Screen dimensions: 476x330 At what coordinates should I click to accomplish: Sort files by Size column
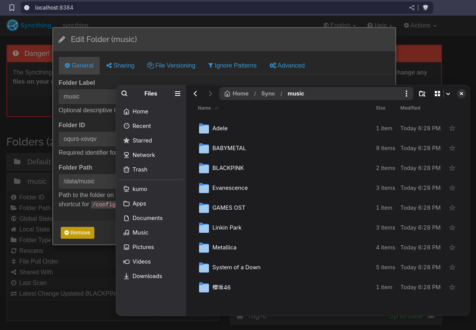380,108
